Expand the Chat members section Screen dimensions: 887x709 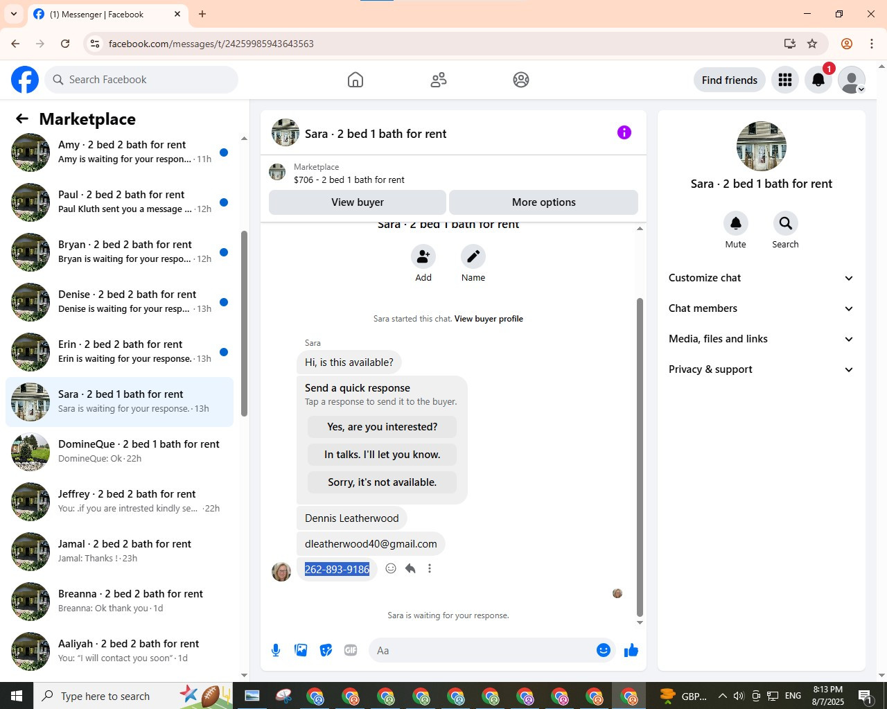click(762, 308)
